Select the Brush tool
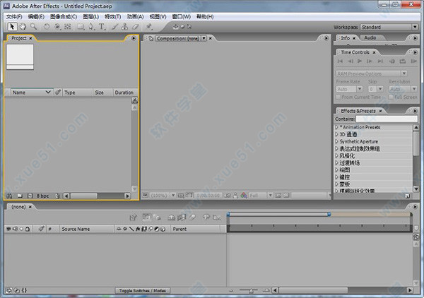 coord(115,26)
